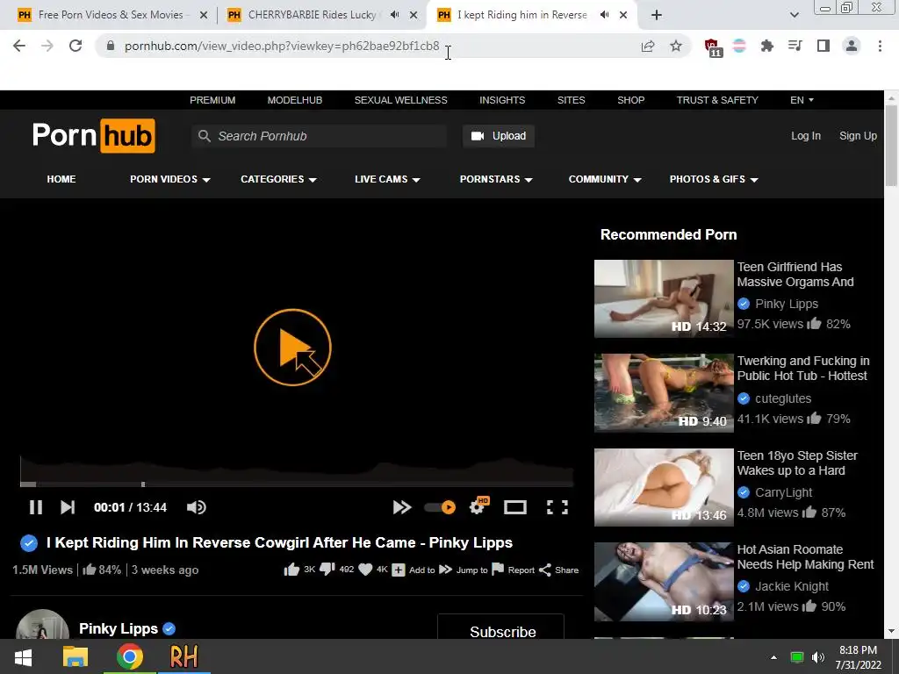Expand the LIVE CAMS dropdown

[387, 179]
